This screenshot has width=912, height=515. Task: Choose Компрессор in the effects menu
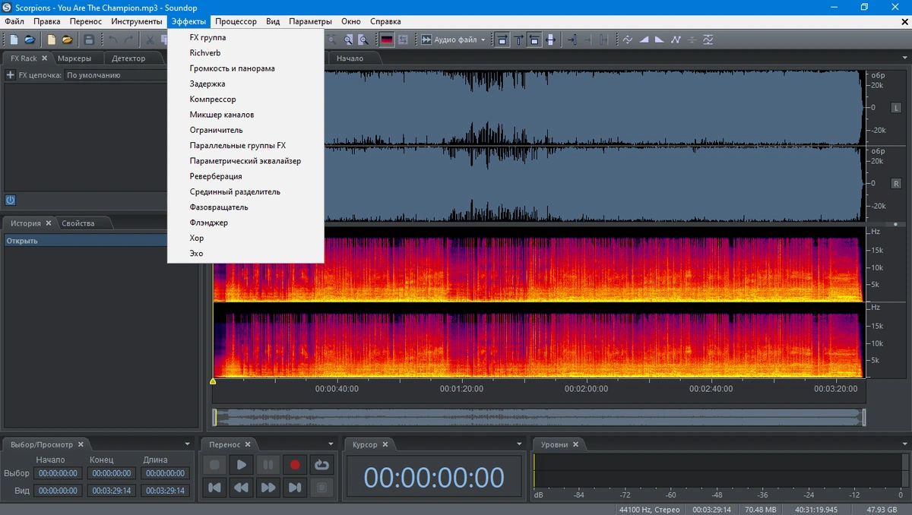click(x=245, y=100)
